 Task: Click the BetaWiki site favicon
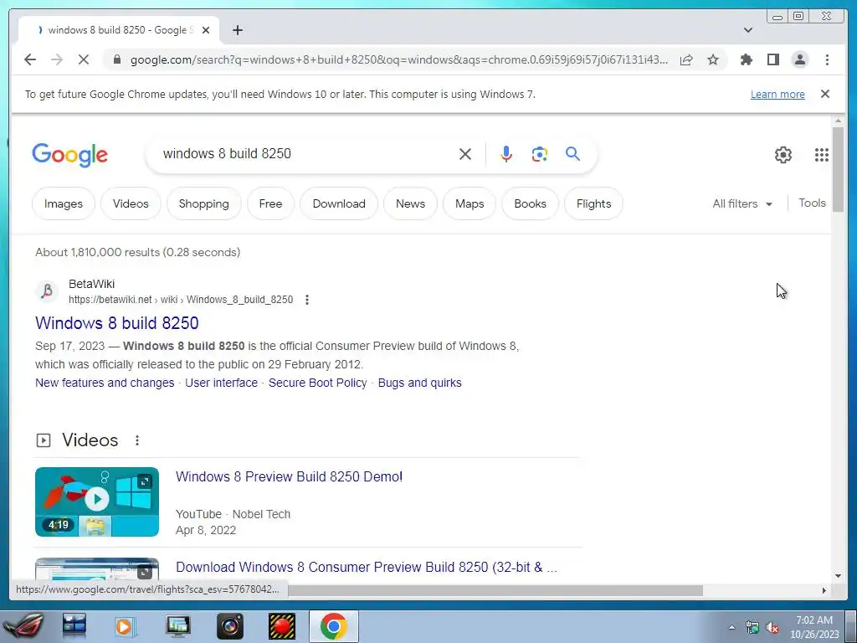click(x=47, y=291)
